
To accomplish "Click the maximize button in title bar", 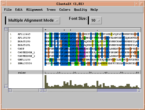I will 141,4.
